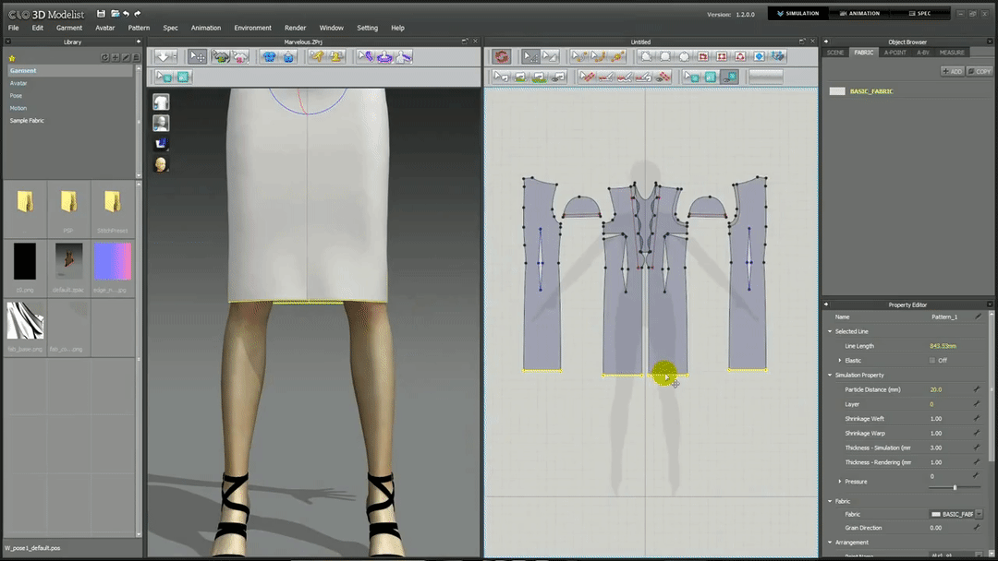Image resolution: width=998 pixels, height=561 pixels.
Task: Click the simulate down-arrow tool in 3D window
Action: [164, 56]
